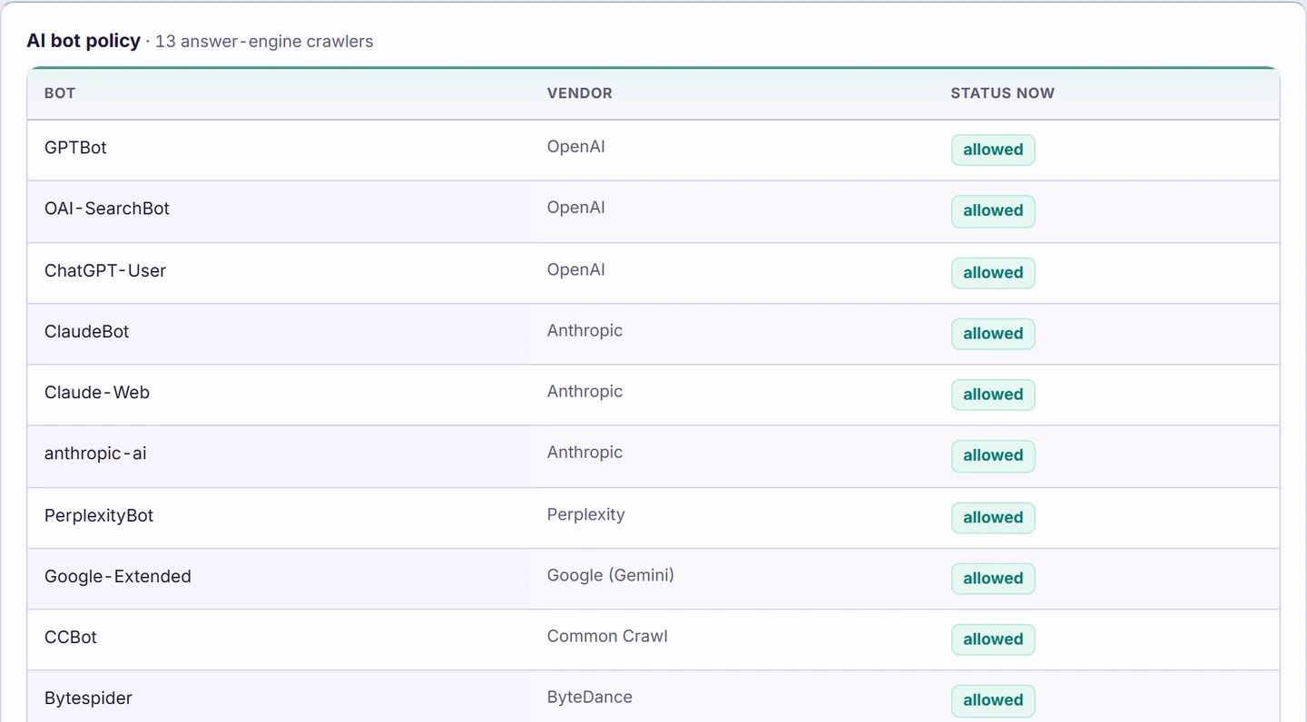Viewport: 1307px width, 722px height.
Task: Select the Google-Extended bot name
Action: tap(118, 576)
